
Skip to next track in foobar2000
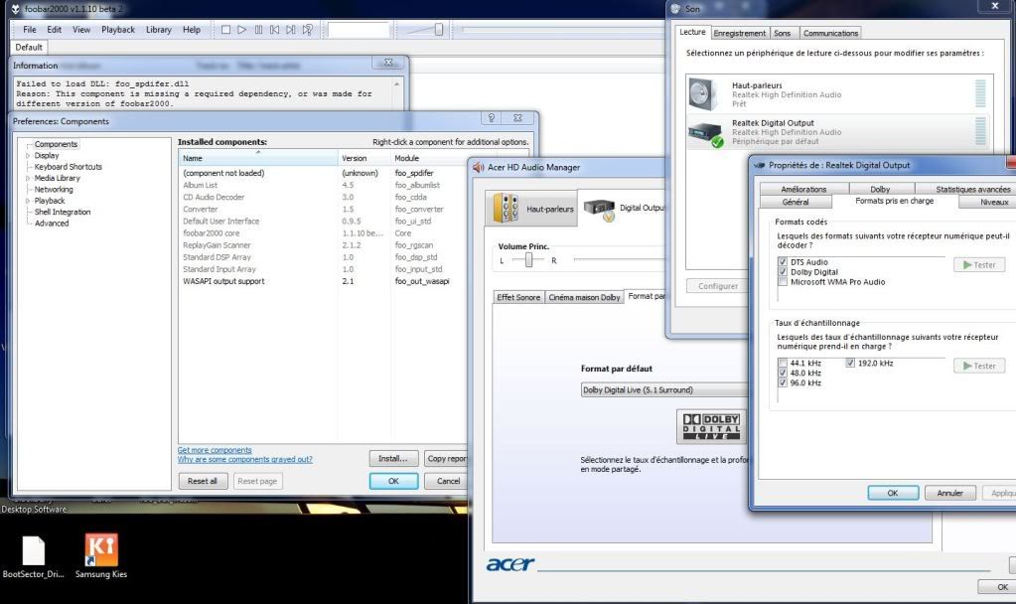click(x=291, y=30)
